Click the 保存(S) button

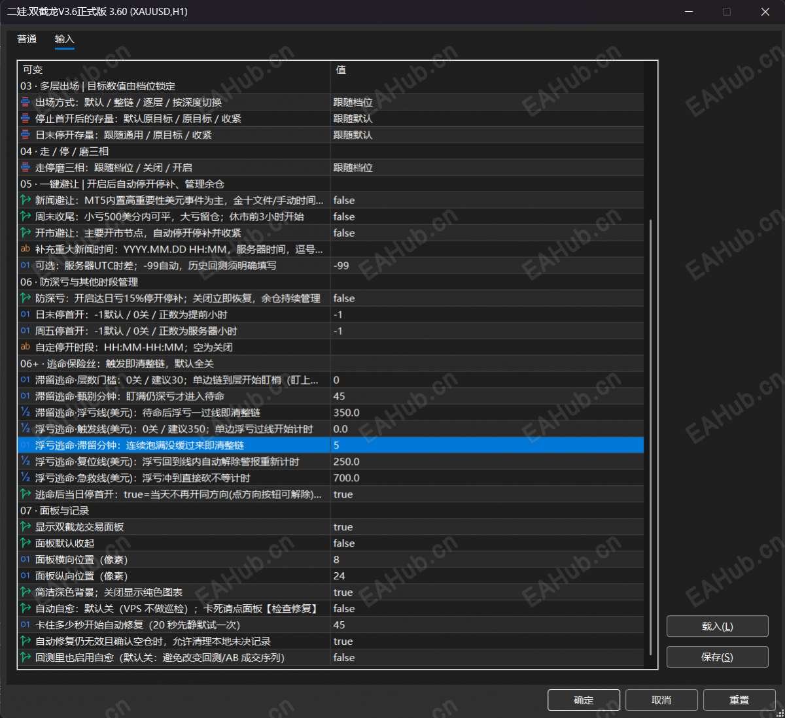coord(717,657)
